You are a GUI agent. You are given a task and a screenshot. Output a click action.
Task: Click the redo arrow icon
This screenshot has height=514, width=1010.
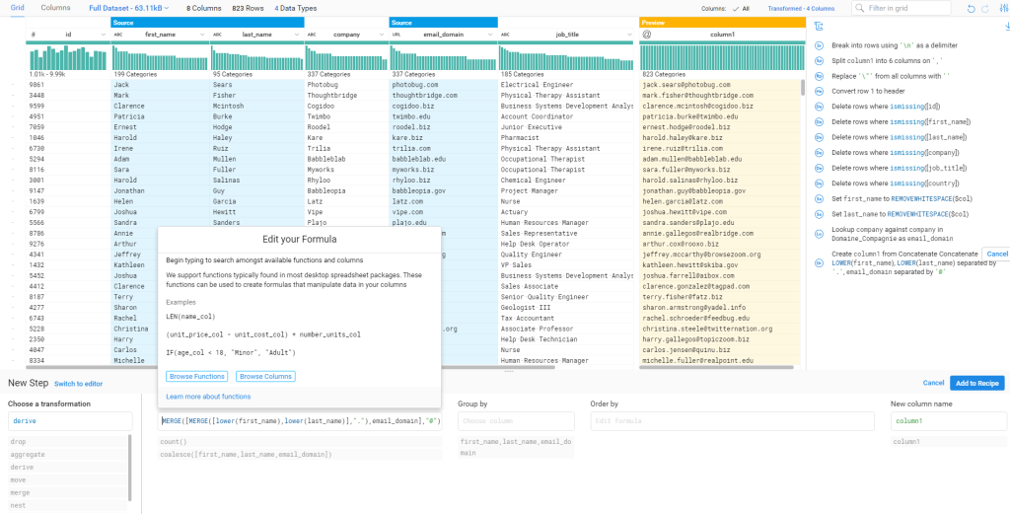986,8
